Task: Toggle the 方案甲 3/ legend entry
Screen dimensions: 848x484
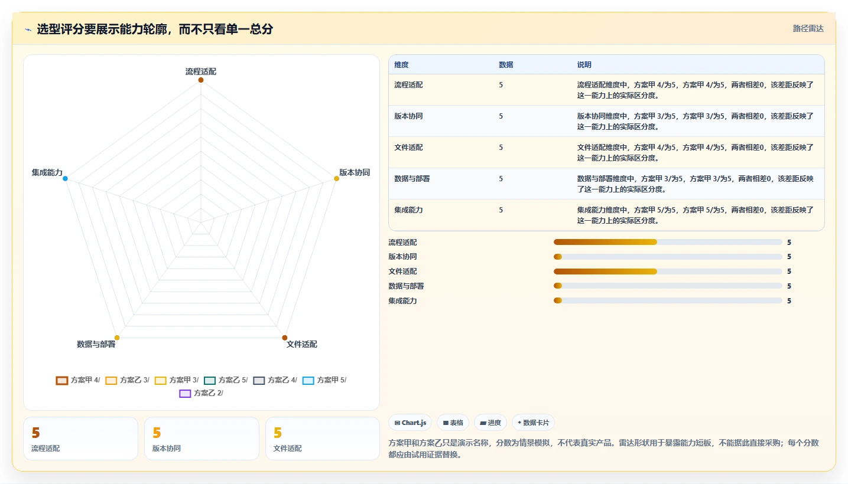Action: point(177,380)
